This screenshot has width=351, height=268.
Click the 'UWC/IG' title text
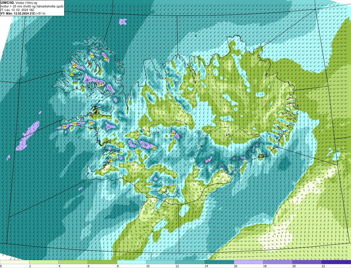(7, 3)
